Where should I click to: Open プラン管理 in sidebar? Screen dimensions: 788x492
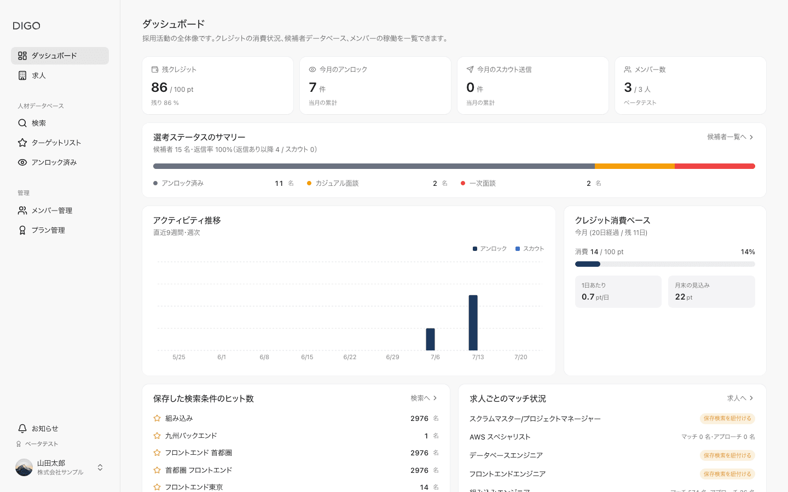60,230
